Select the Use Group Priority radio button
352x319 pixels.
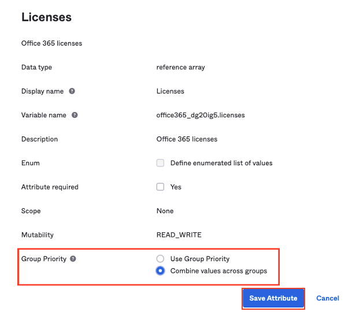[161, 259]
